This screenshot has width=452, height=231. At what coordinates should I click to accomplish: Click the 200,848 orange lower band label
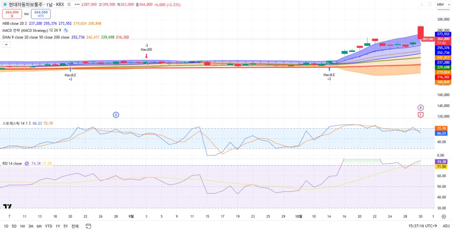point(443,82)
